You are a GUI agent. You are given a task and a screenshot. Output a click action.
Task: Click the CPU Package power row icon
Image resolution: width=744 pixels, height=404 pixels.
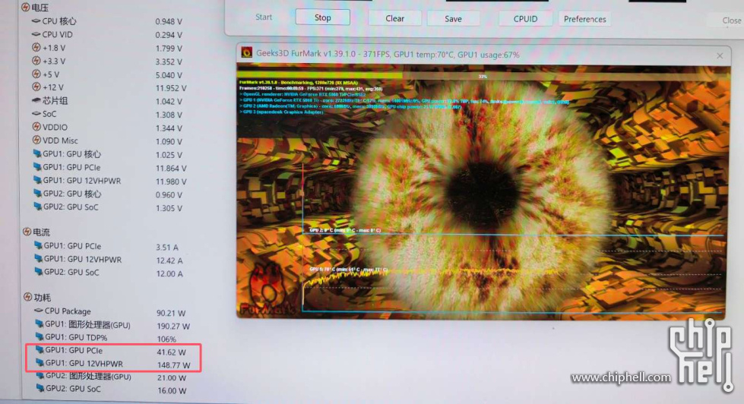coord(39,311)
